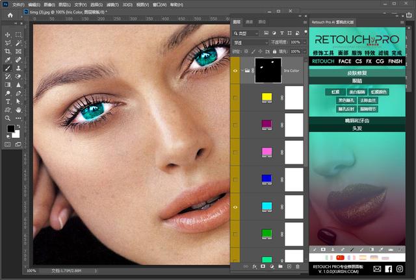Create a new adjustment layer icon
Screen dimensions: 416x280
[x=272, y=266]
